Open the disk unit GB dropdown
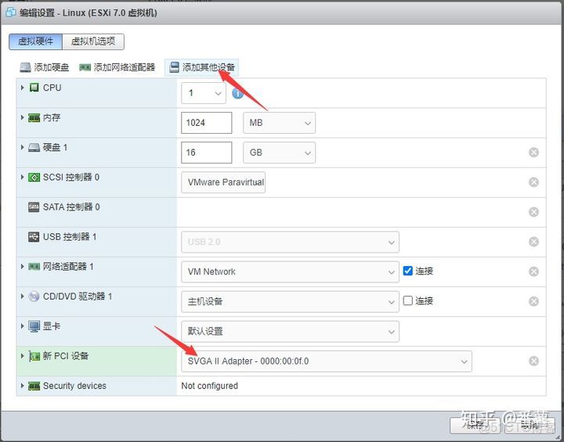 point(279,153)
